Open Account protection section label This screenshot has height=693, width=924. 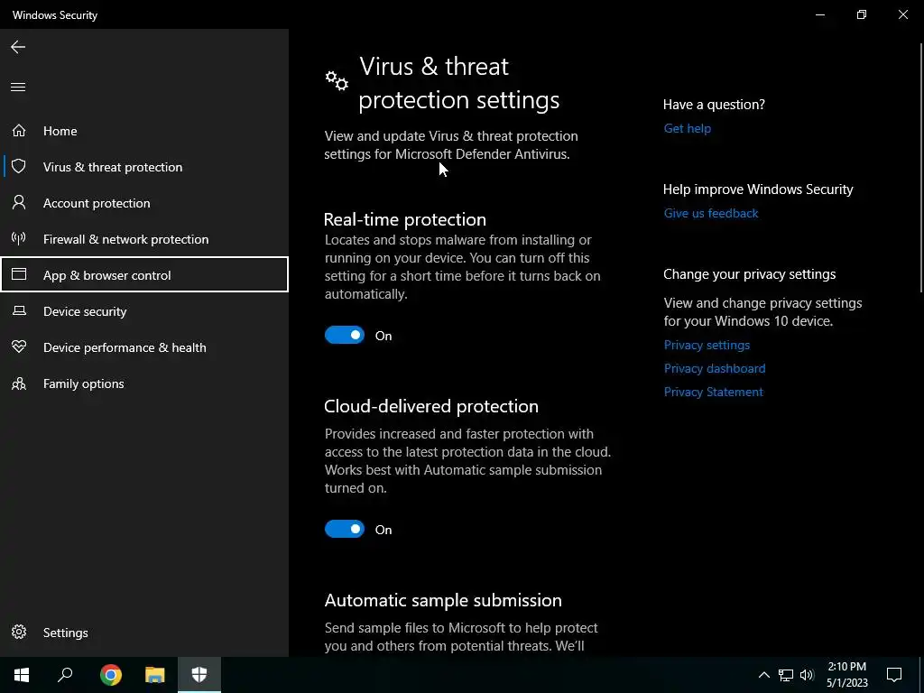click(x=97, y=203)
